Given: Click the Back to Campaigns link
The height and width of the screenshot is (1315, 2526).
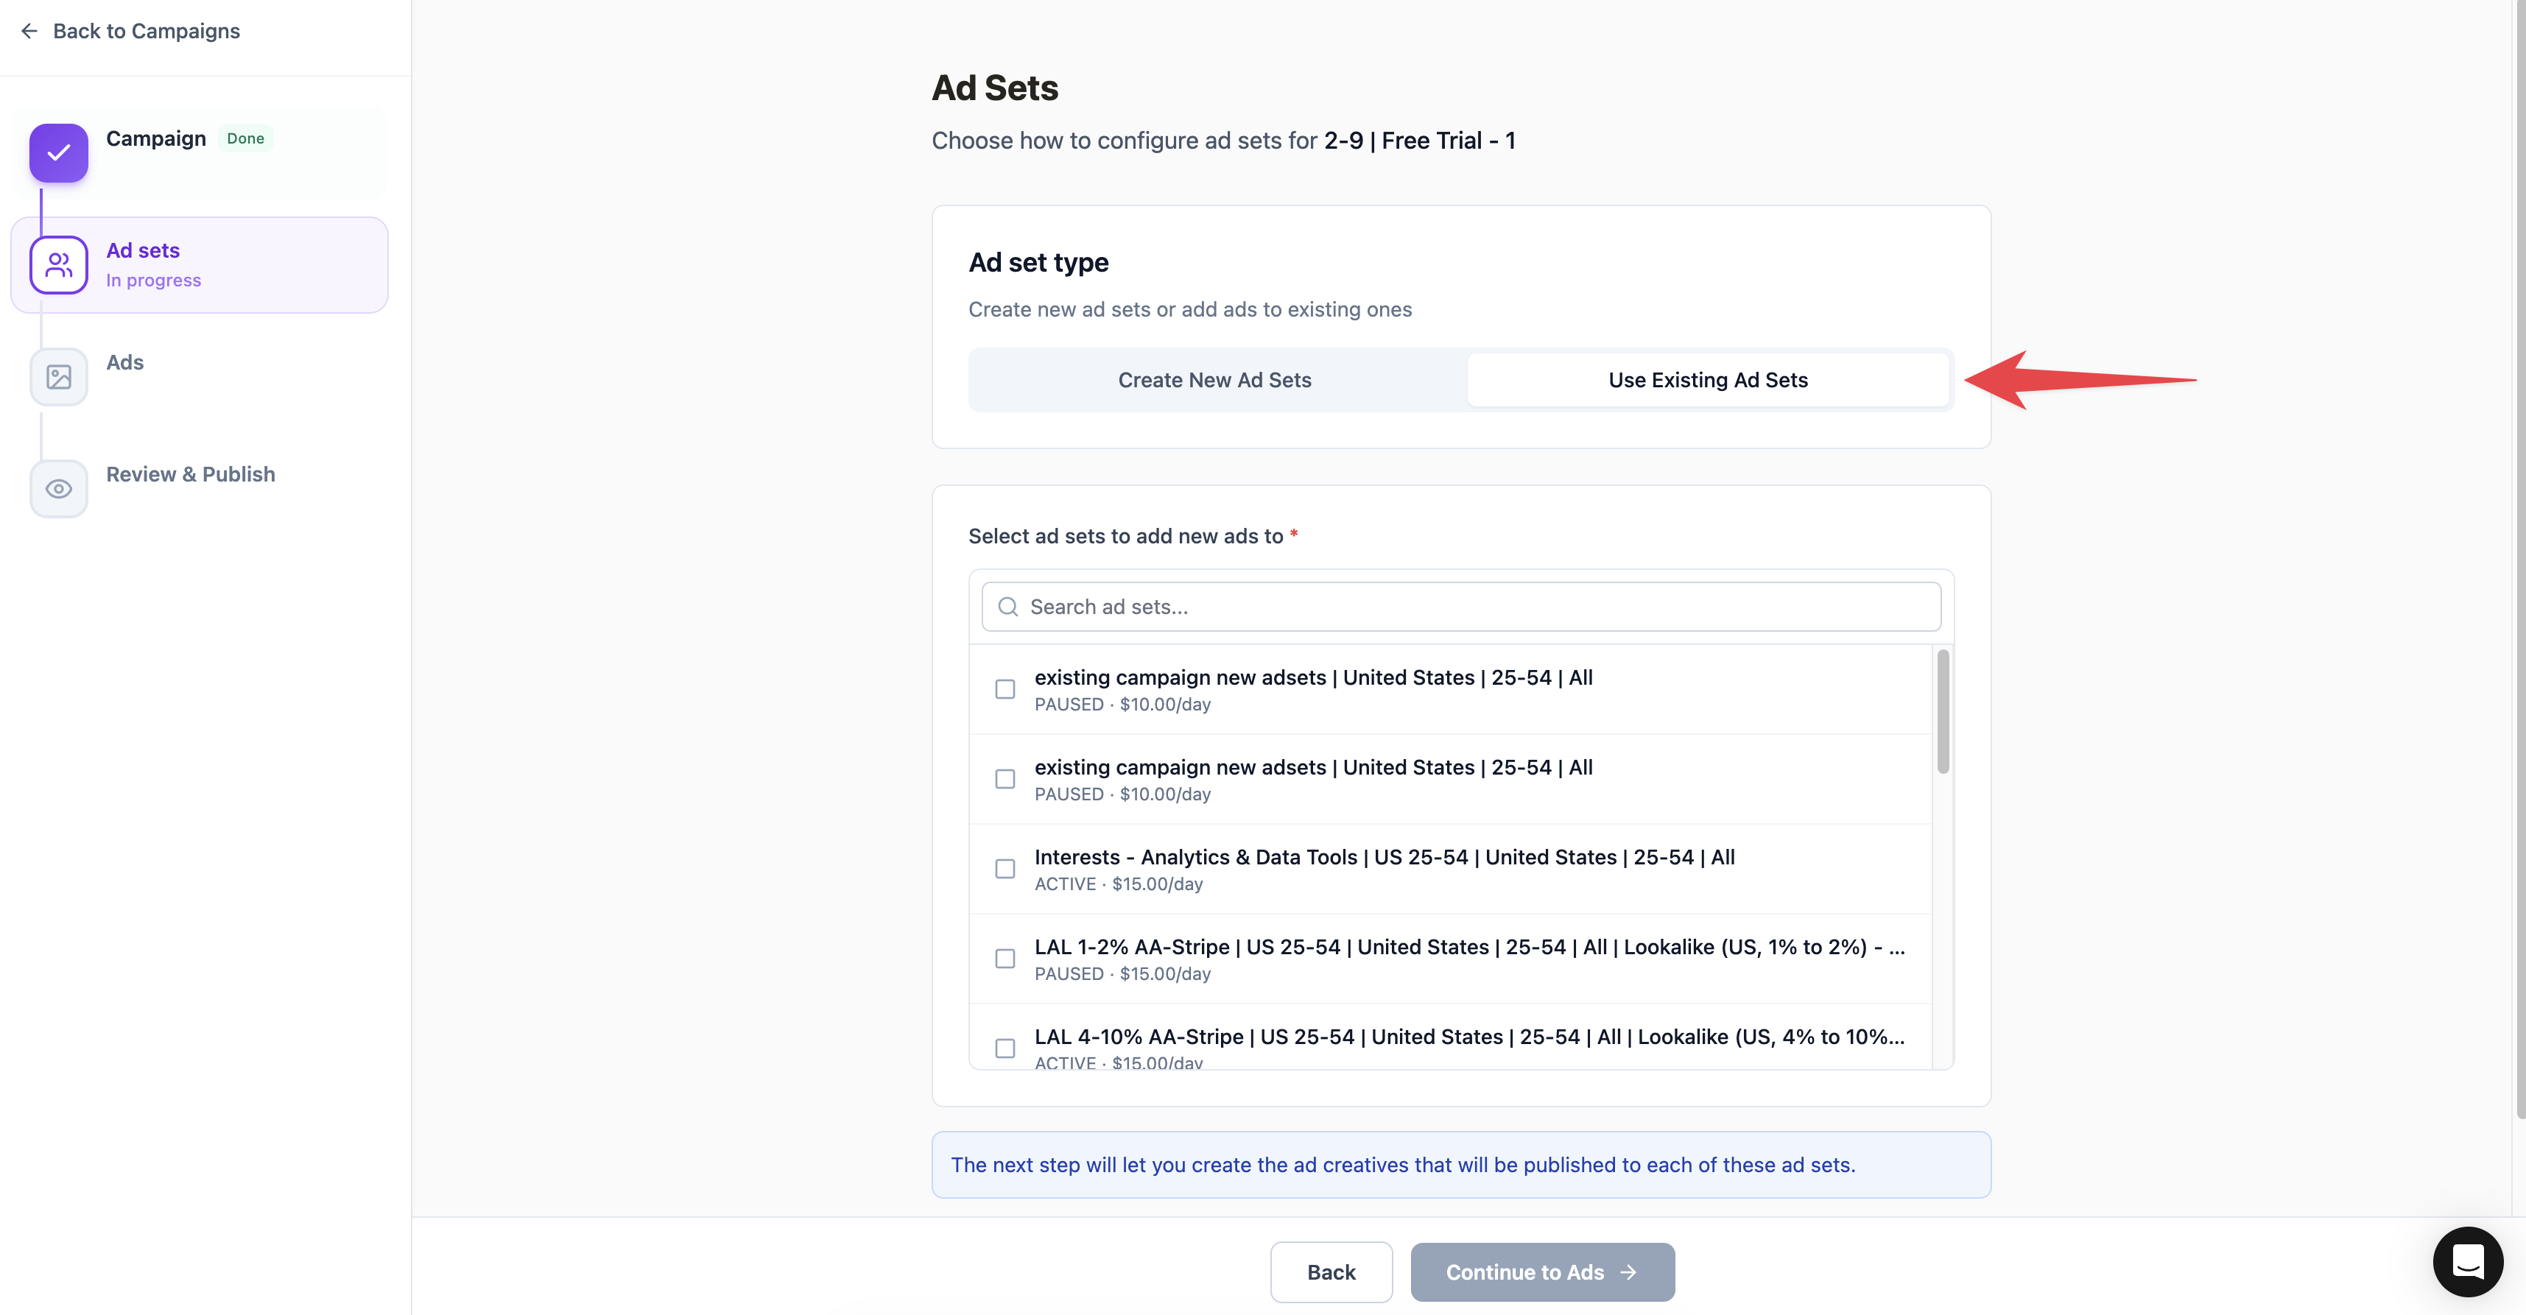Looking at the screenshot, I should point(146,32).
